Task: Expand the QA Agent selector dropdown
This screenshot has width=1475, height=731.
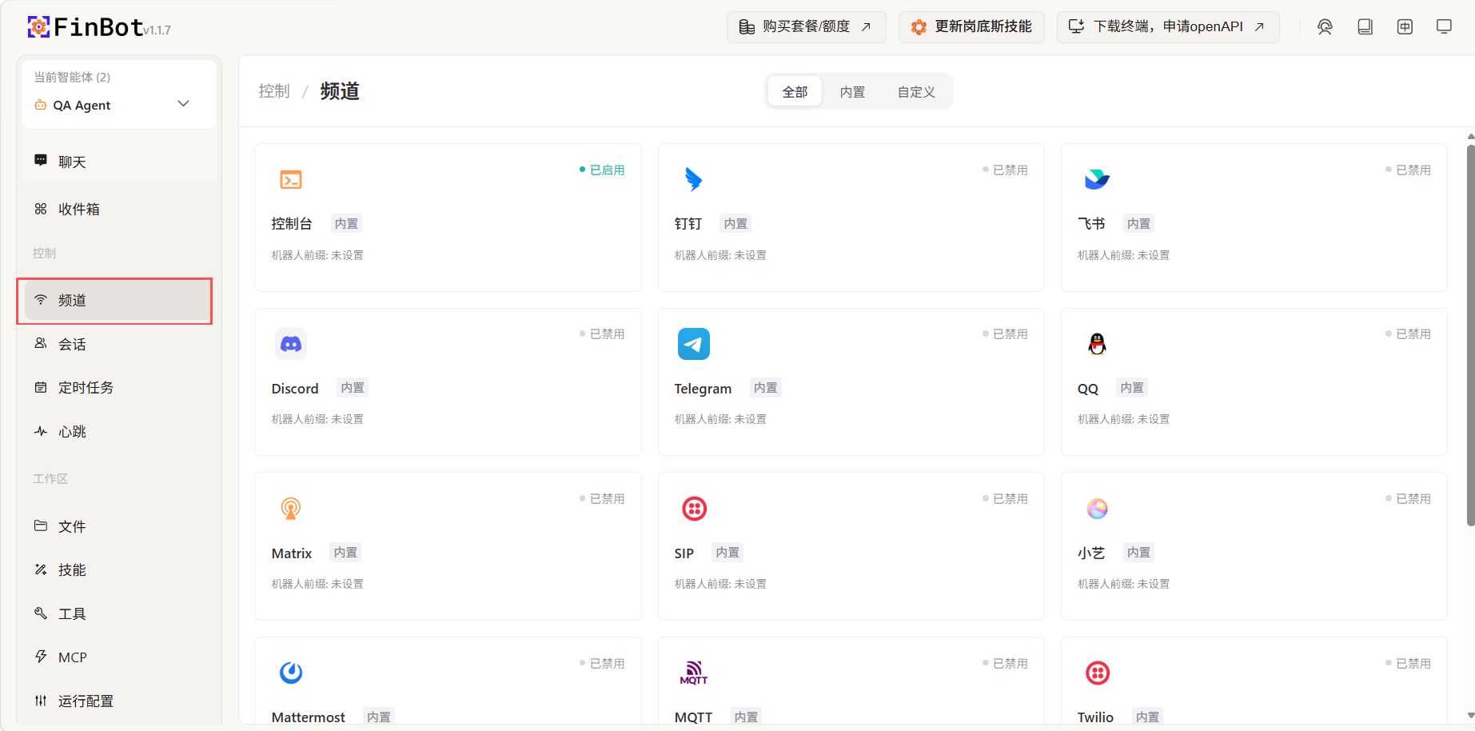Action: click(183, 104)
